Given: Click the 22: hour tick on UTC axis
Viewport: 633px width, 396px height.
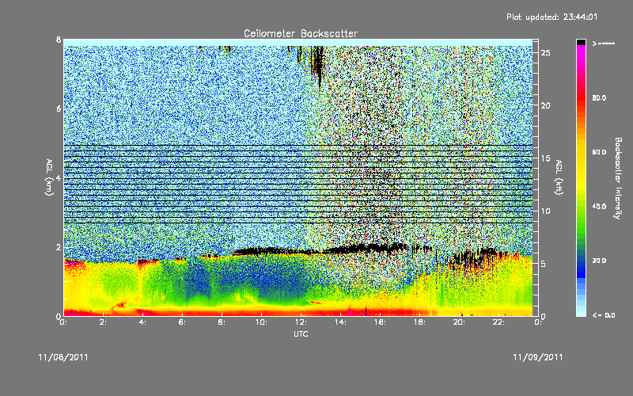Looking at the screenshot, I should click(498, 322).
